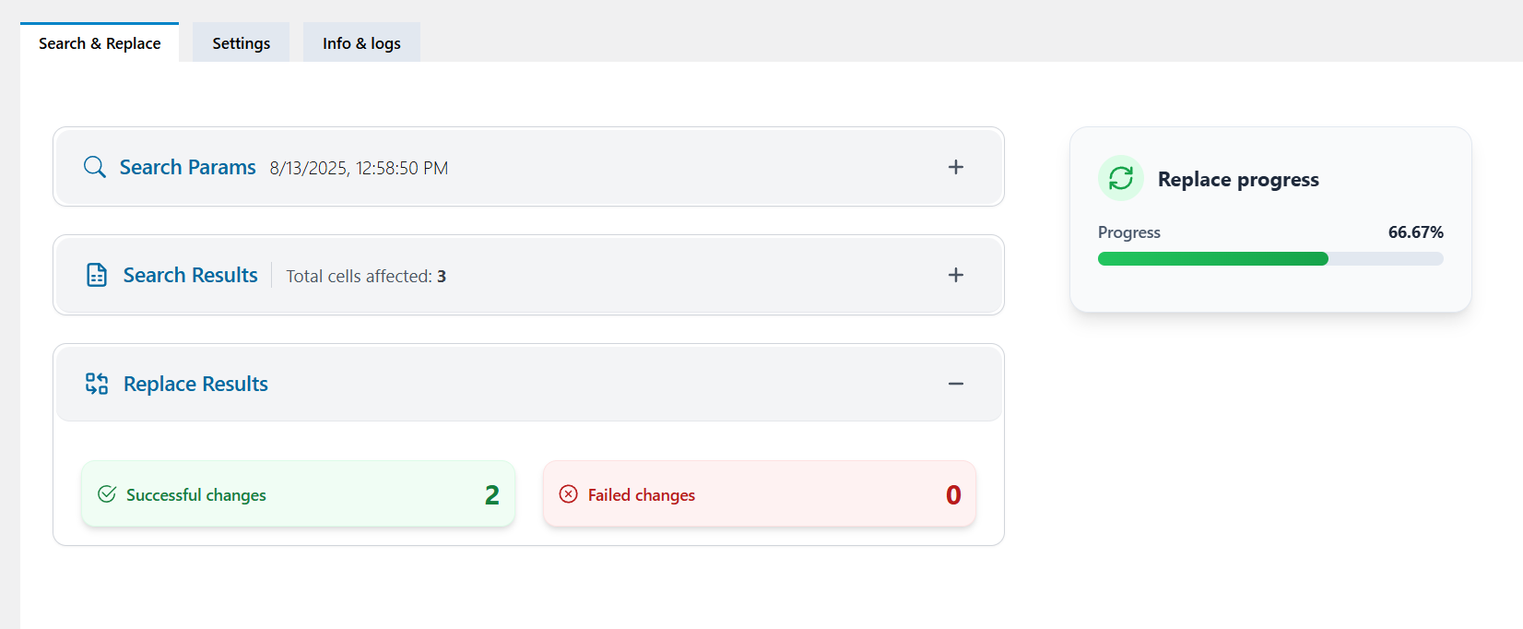1523x629 pixels.
Task: Click the timestamp next to Search Params
Action: (358, 168)
